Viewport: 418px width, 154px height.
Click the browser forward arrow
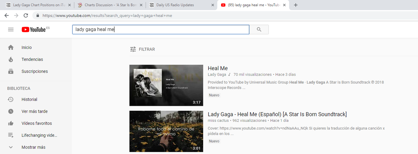tap(16, 15)
